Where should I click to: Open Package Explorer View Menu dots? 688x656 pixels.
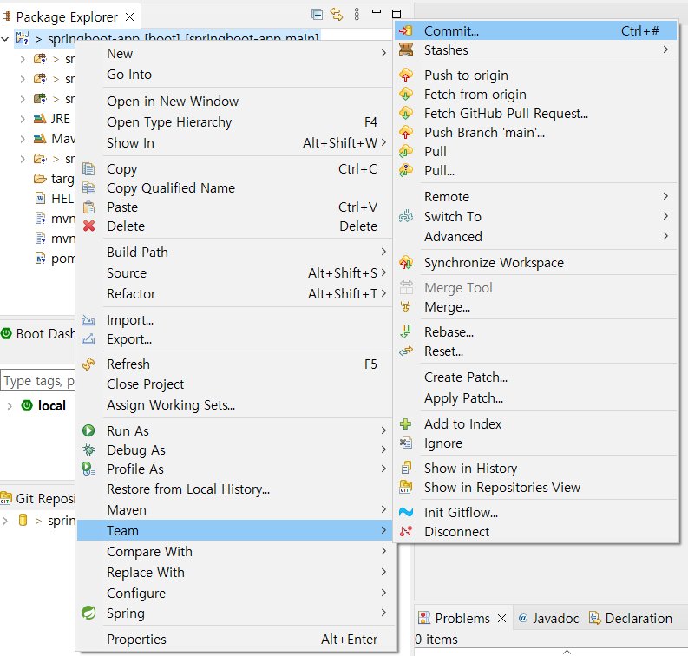[x=357, y=15]
